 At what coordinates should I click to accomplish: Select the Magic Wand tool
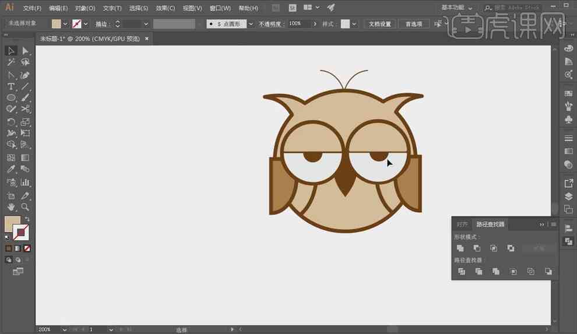pyautogui.click(x=11, y=62)
